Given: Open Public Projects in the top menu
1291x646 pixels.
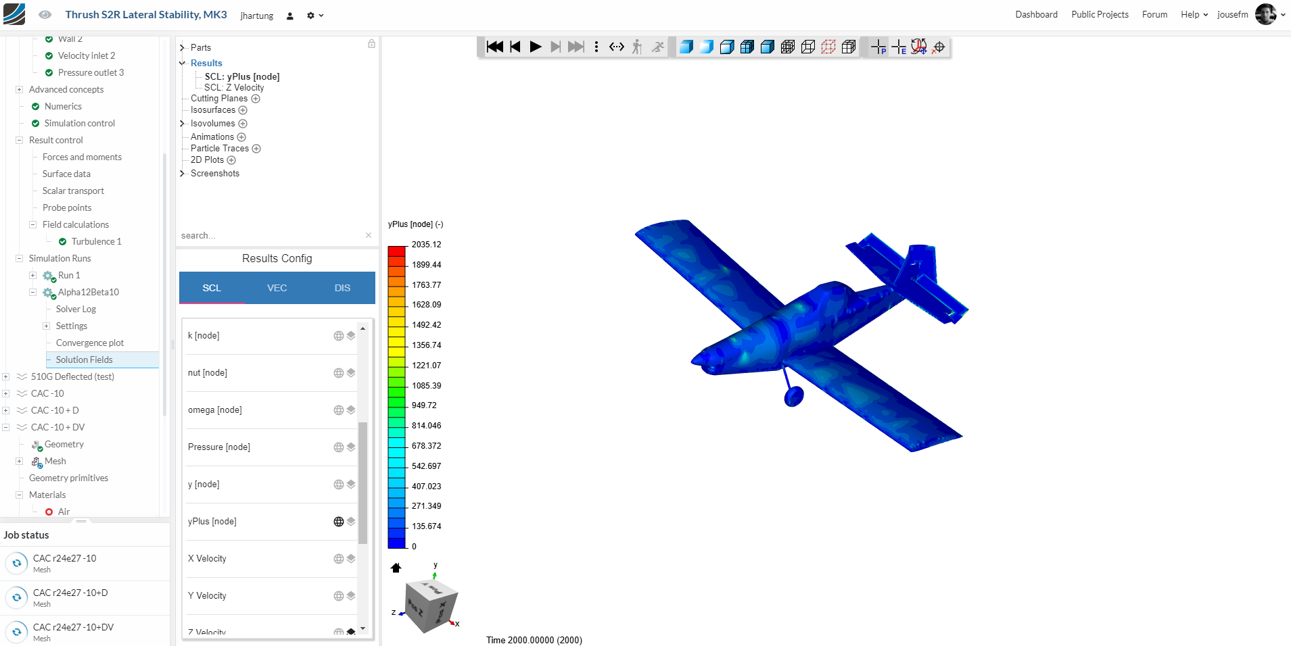Looking at the screenshot, I should (1100, 15).
